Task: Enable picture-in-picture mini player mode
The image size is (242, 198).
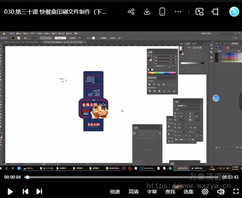Action: point(200,12)
